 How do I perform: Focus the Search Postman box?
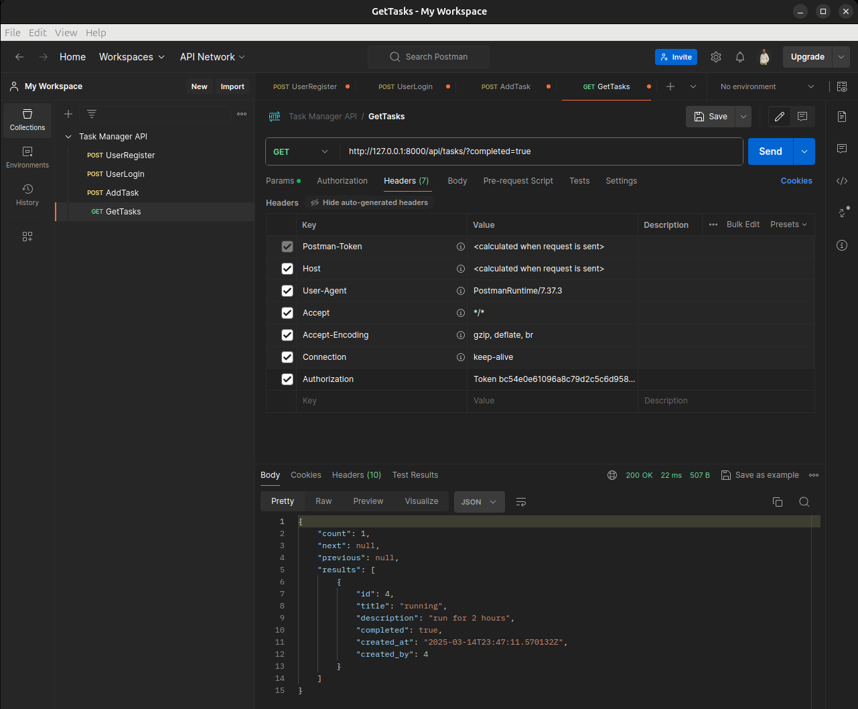tap(429, 57)
